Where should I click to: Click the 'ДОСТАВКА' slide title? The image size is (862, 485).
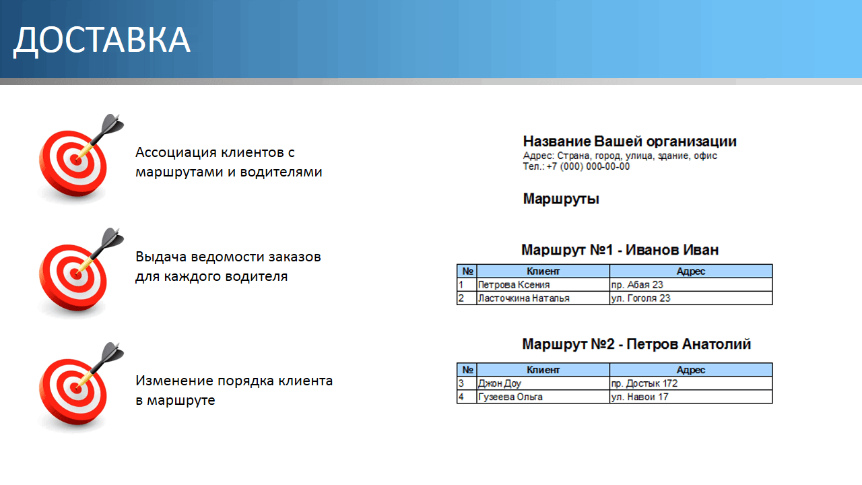pyautogui.click(x=102, y=40)
